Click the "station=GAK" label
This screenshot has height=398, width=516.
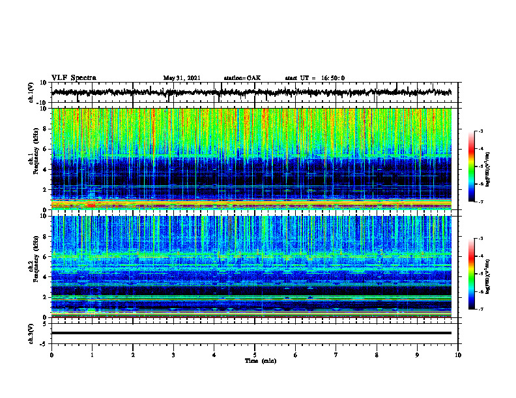point(242,78)
